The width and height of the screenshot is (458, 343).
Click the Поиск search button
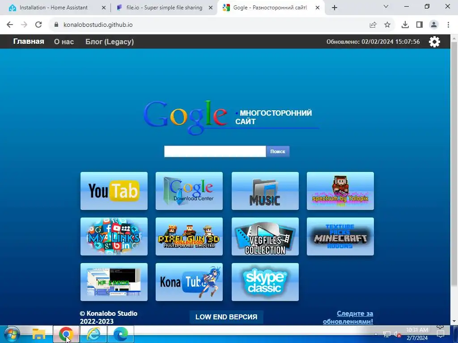point(278,151)
